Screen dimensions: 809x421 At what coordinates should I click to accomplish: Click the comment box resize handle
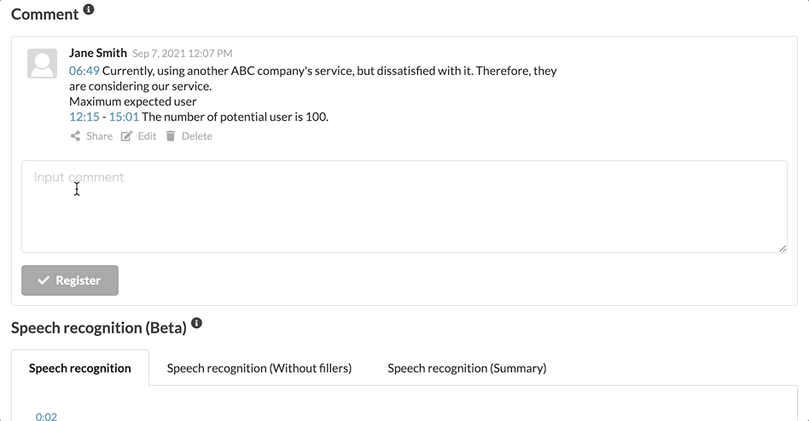coord(783,248)
